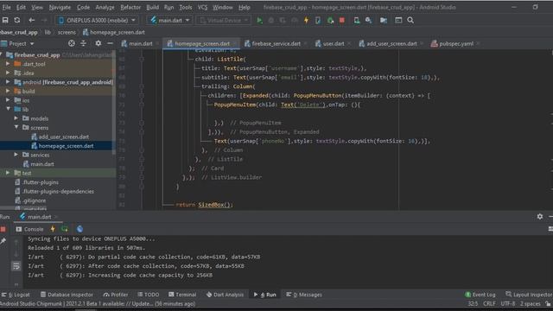Image resolution: width=553 pixels, height=311 pixels.
Task: Collapse the screens folder
Action: 16,127
